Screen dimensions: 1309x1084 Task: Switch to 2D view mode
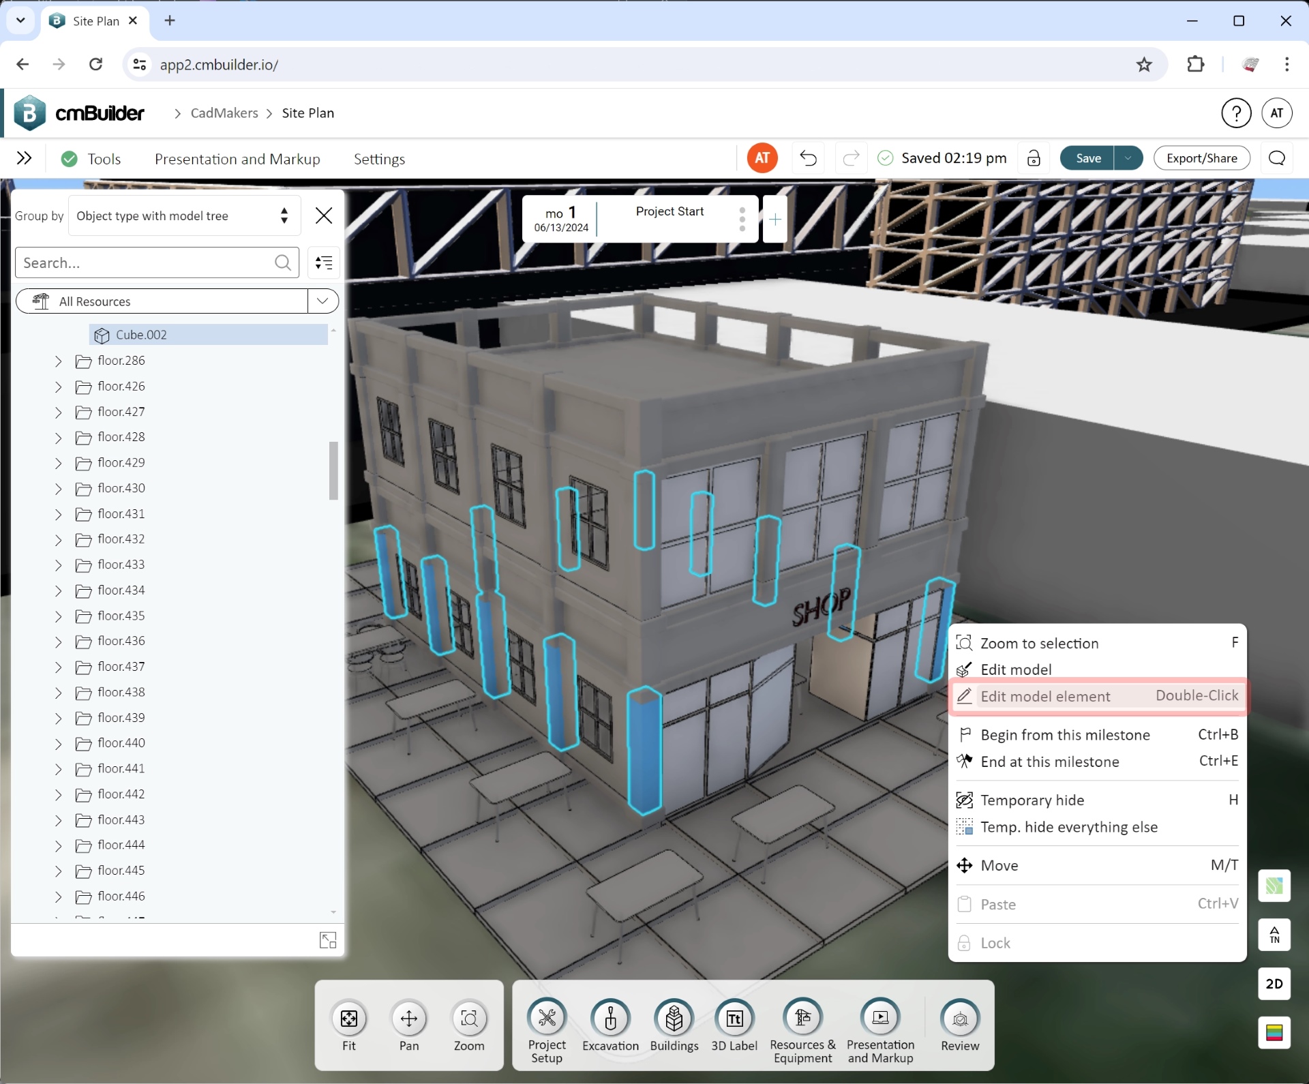pos(1274,984)
